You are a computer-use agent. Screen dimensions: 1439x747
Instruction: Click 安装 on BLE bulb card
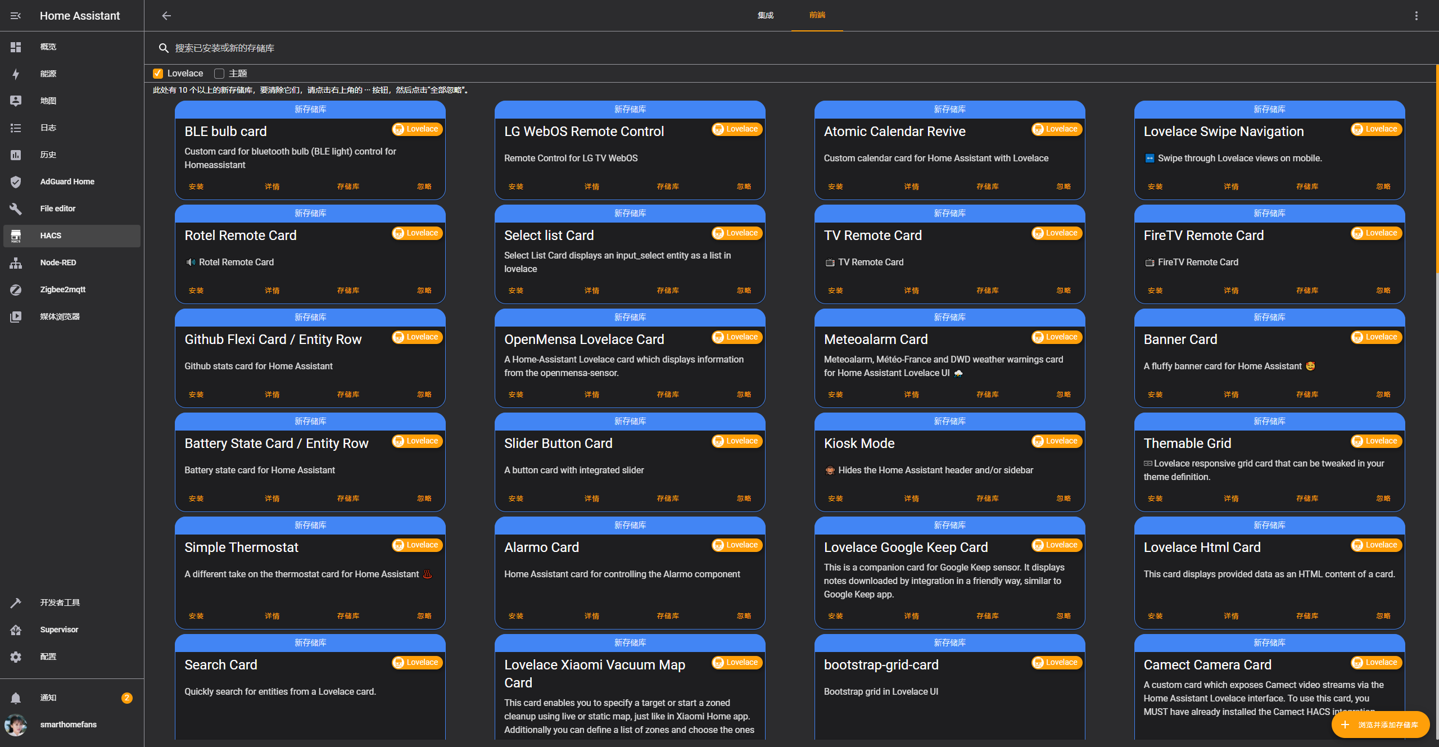coord(196,187)
